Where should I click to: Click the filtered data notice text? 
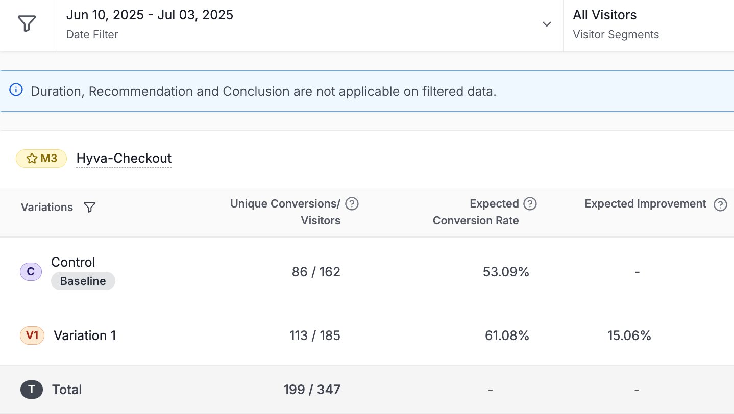coord(263,92)
